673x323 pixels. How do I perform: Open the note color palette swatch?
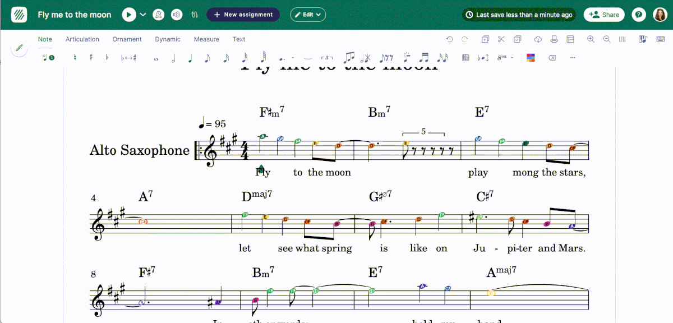531,58
